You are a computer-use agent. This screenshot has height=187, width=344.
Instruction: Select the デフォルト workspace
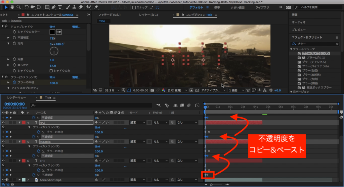[x=196, y=7]
